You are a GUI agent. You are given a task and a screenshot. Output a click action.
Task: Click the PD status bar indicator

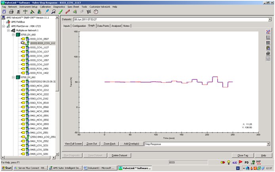246,163
